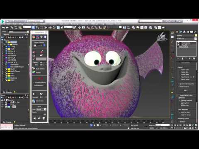Image resolution: width=199 pixels, height=149 pixels.
Task: Click the Align tool icon
Action: (x=129, y=28)
